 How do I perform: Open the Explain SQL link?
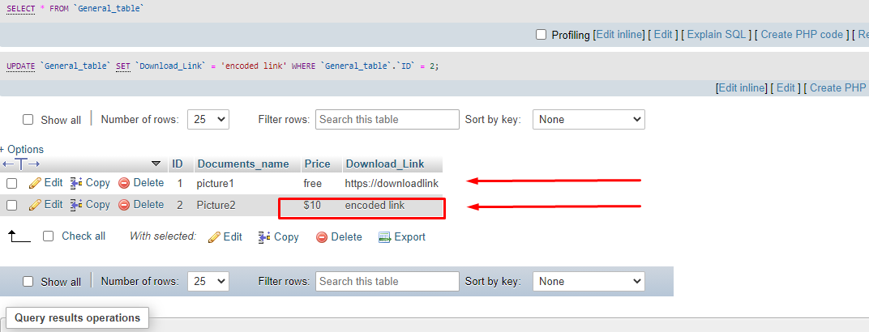(717, 35)
